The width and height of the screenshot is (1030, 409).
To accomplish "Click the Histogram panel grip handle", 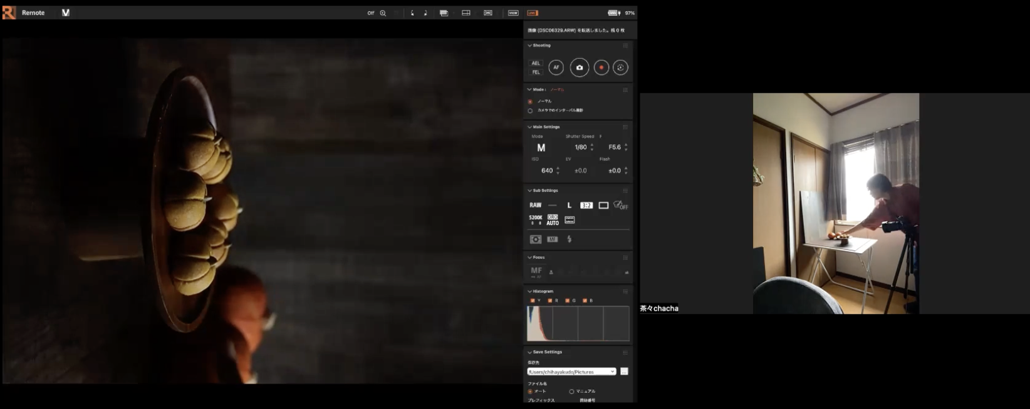I will point(625,291).
